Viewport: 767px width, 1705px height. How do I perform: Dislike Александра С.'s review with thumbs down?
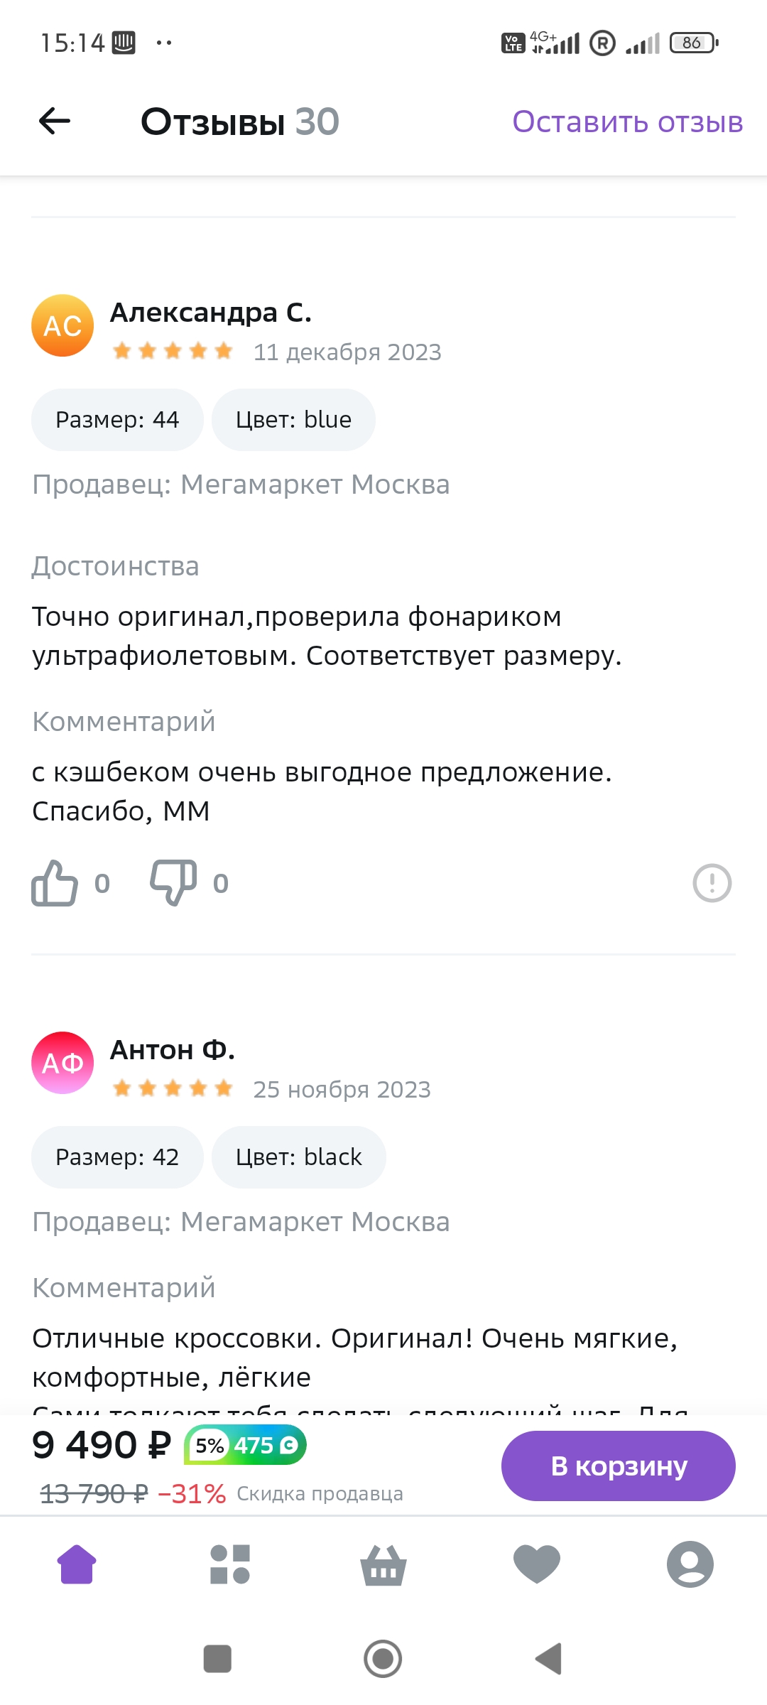coord(173,883)
